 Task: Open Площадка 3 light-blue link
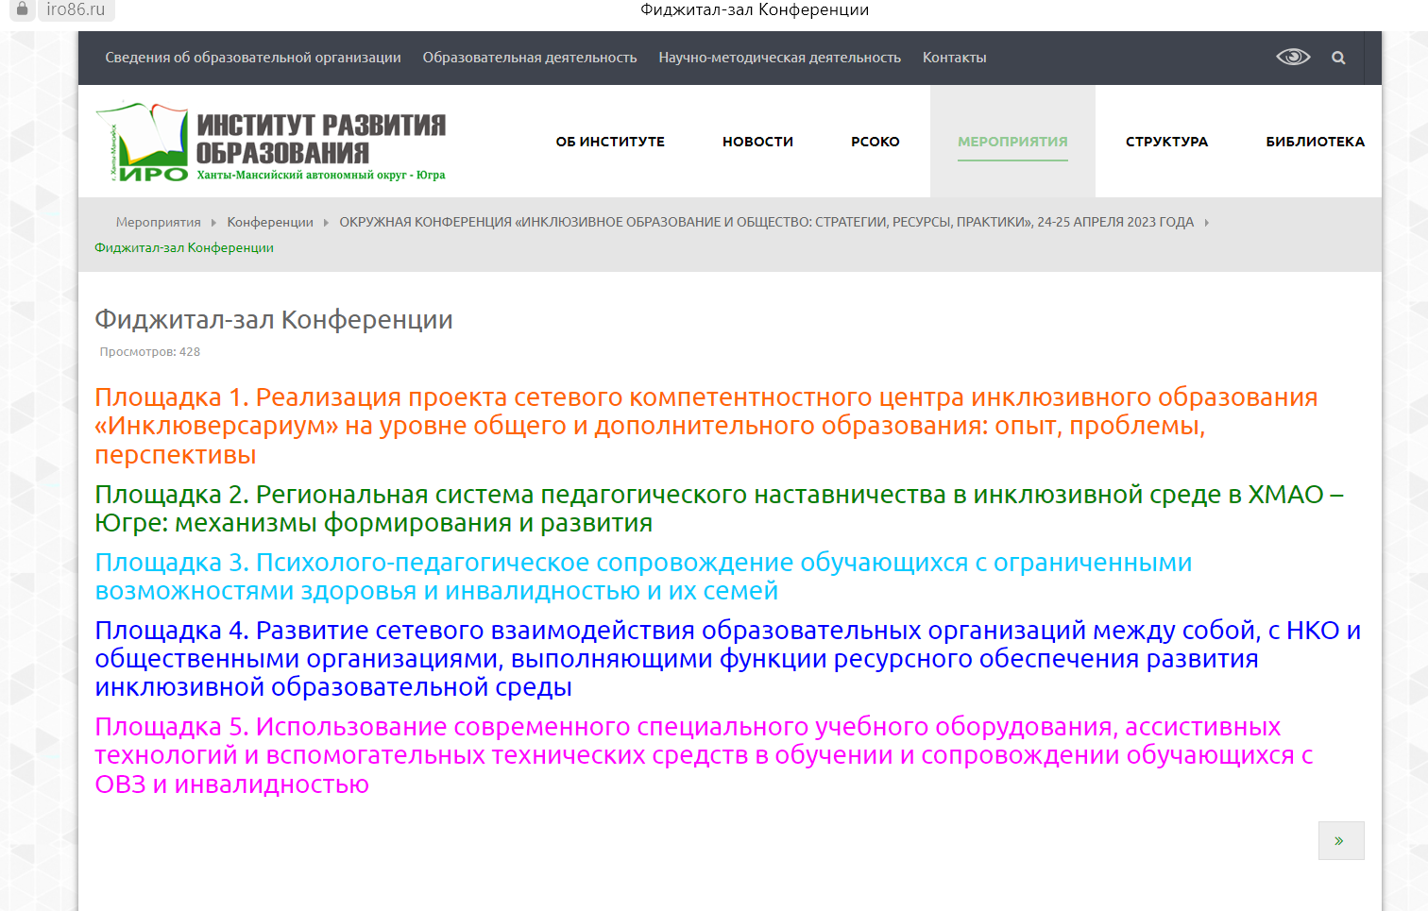coord(643,576)
